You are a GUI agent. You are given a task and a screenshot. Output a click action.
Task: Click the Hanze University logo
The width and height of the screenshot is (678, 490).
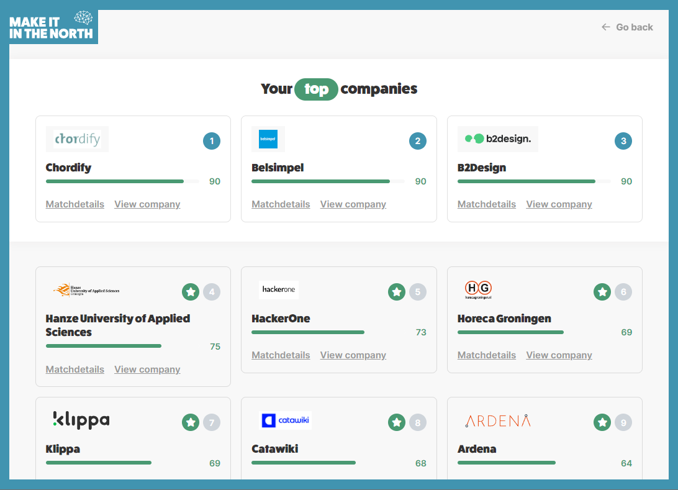click(x=86, y=290)
